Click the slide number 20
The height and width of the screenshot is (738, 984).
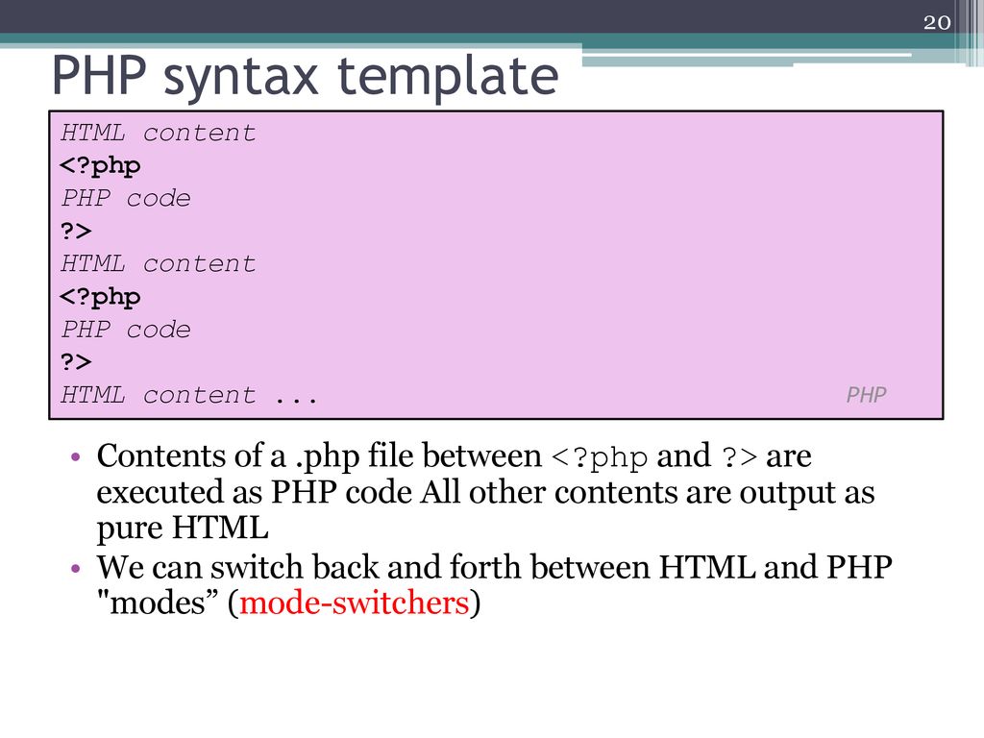click(x=936, y=23)
